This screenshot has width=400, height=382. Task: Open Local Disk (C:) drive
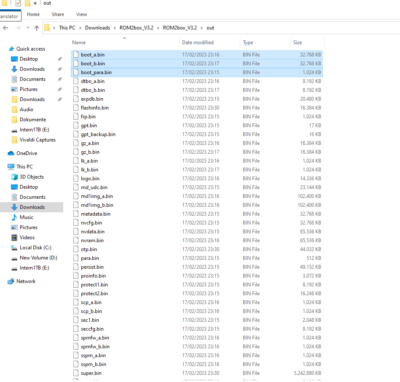click(35, 248)
